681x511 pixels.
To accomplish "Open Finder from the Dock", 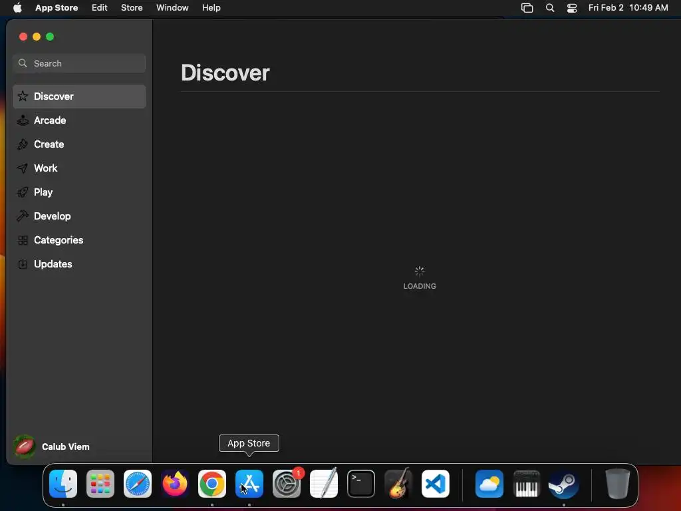I will coord(63,484).
